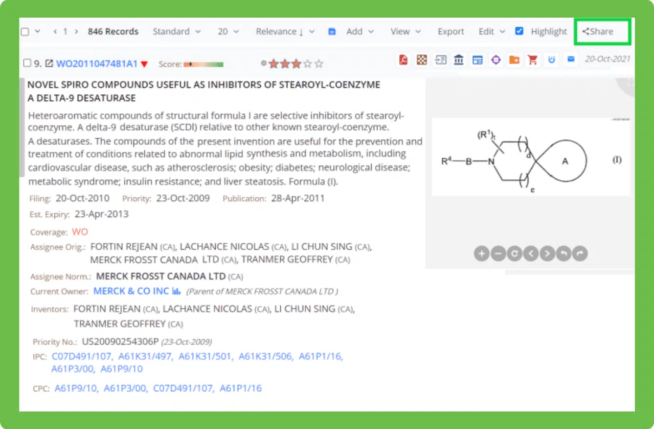Screen dimensions: 654x429
Task: Uncheck the Highlight checkbox
Action: [519, 31]
